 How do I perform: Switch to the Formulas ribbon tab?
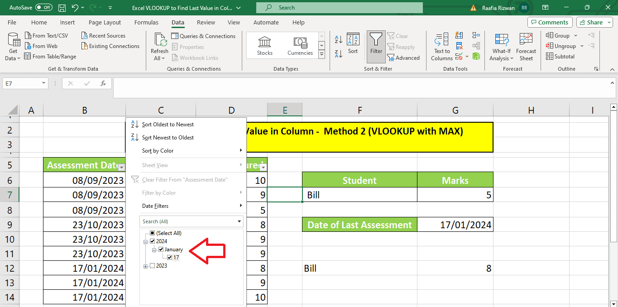(146, 22)
